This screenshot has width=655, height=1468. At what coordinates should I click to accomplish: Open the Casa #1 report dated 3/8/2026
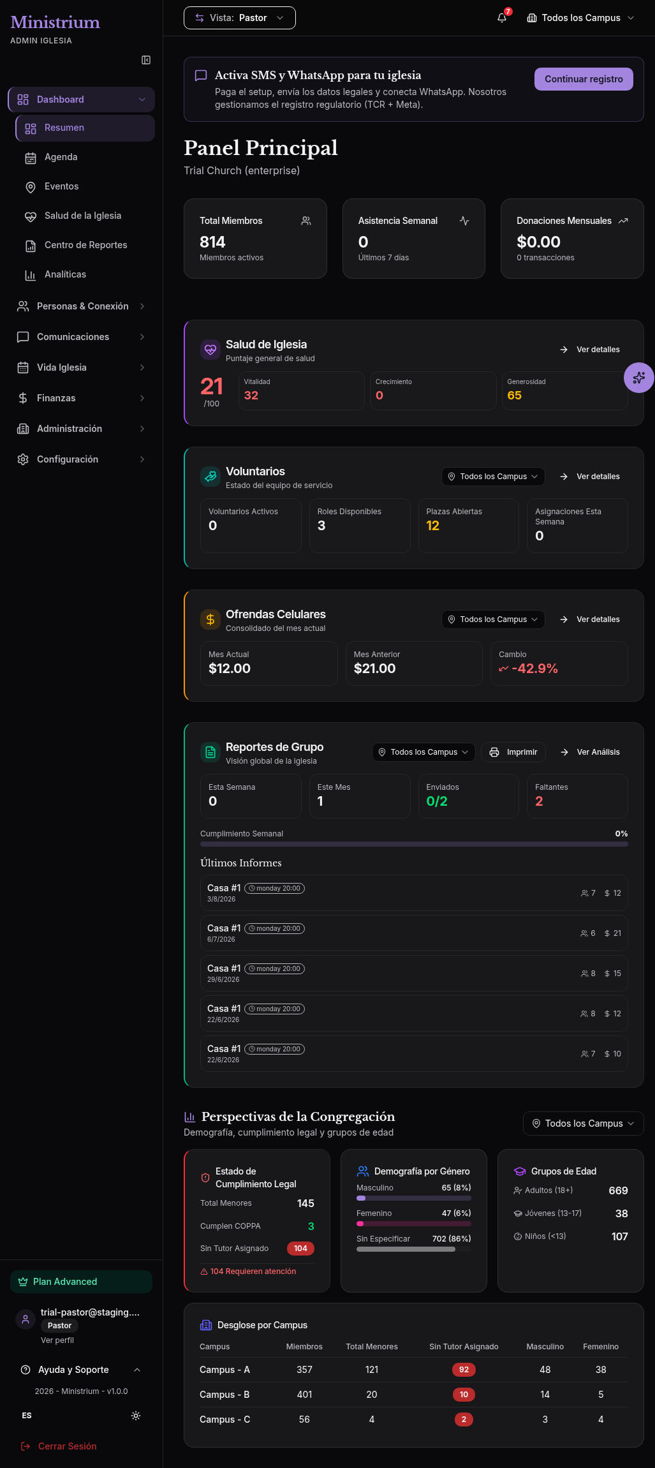[x=414, y=893]
